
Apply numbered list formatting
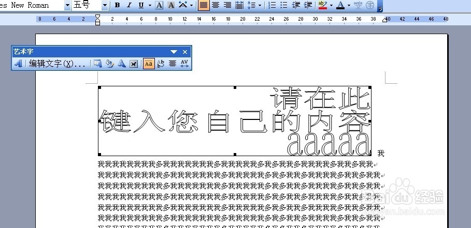coord(272,5)
